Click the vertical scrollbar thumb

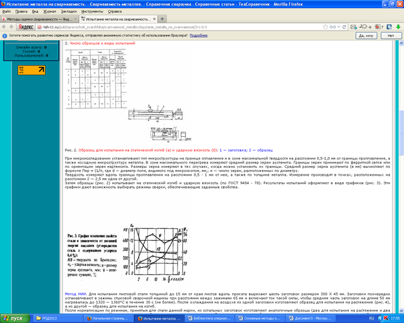coord(401,133)
